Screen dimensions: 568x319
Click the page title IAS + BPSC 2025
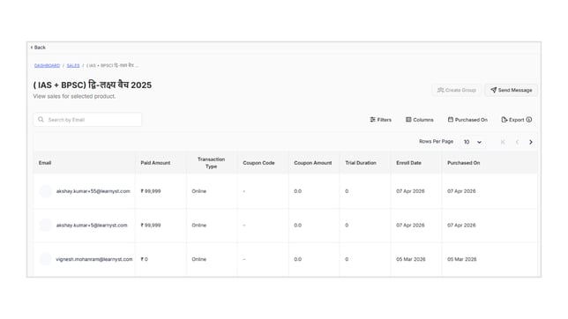click(x=93, y=85)
